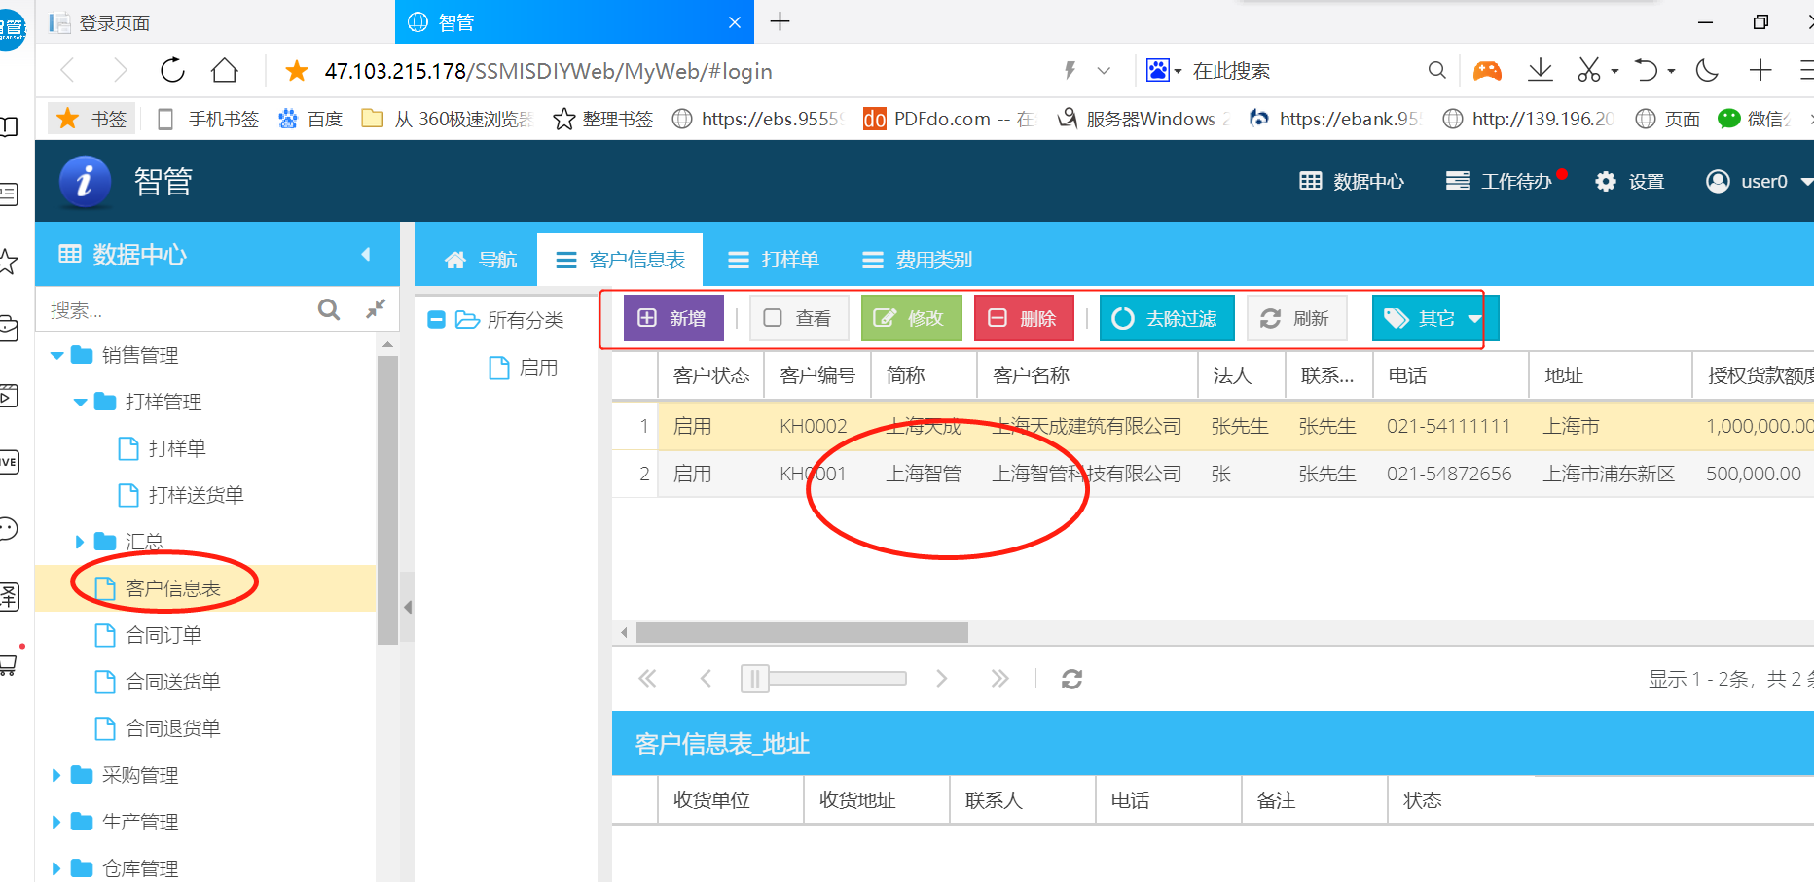Click the green 修改 edit button
This screenshot has height=882, width=1814.
click(911, 318)
